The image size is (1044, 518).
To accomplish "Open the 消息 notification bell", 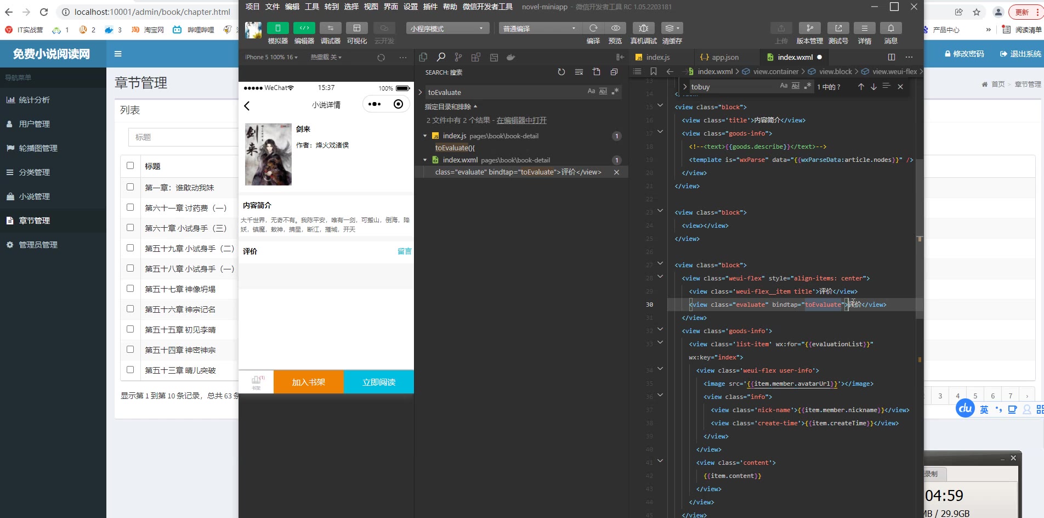I will 890,28.
